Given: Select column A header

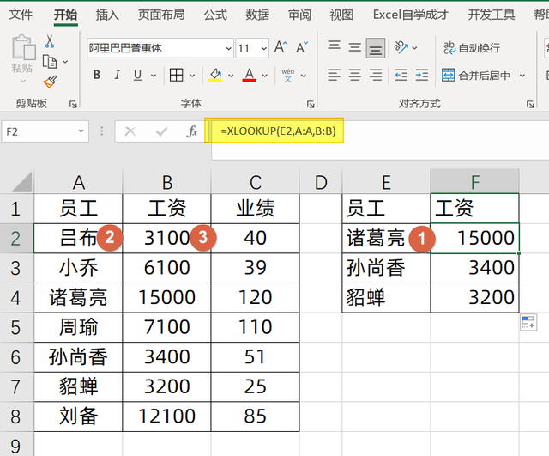Looking at the screenshot, I should tap(78, 182).
